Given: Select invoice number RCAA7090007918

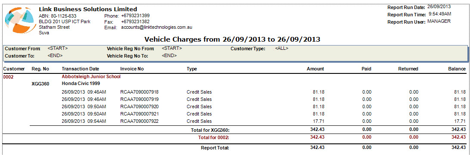Looking at the screenshot, I should tap(140, 92).
